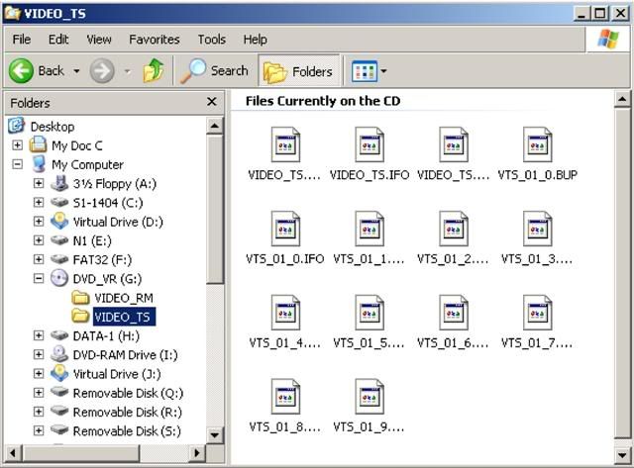Screen dimensions: 634x468
Task: Open the Edit menu
Action: pos(58,40)
